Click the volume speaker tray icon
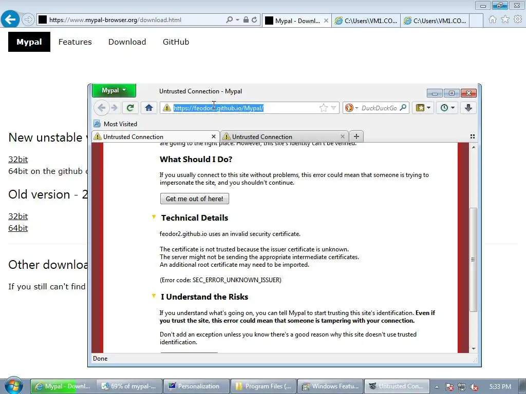This screenshot has width=526, height=394. pyautogui.click(x=474, y=387)
